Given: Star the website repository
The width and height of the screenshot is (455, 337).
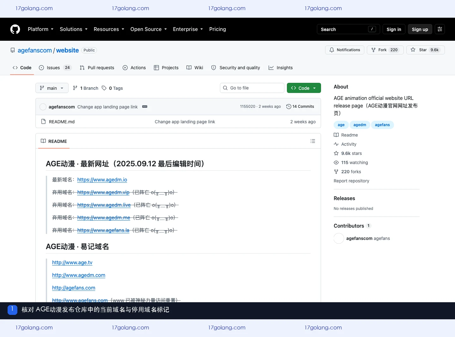Looking at the screenshot, I should point(426,50).
